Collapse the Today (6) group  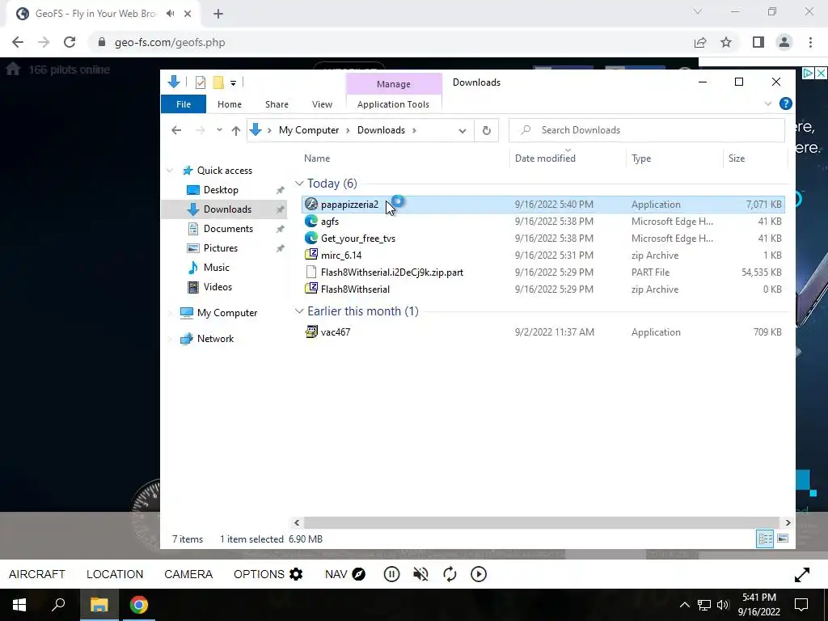click(x=299, y=184)
